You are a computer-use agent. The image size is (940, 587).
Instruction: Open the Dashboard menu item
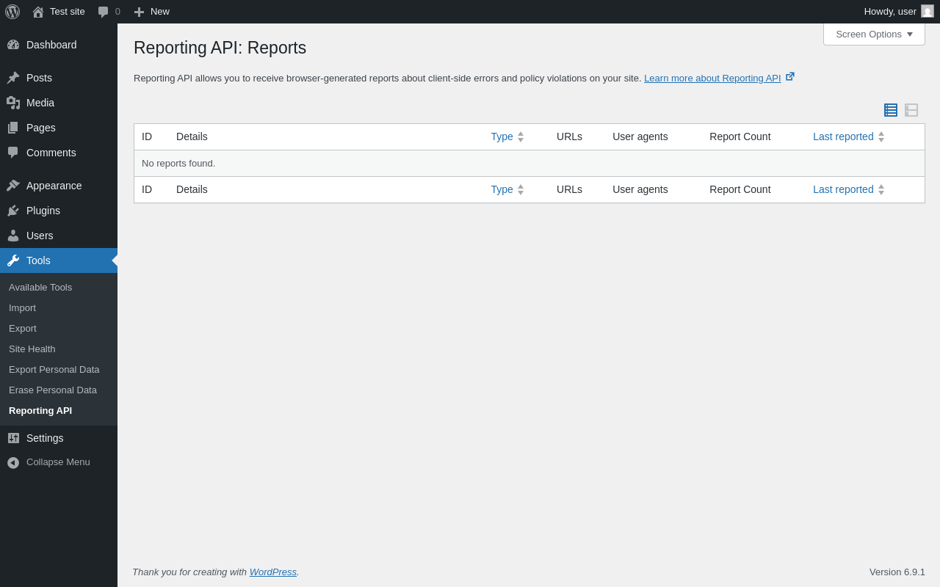51,45
